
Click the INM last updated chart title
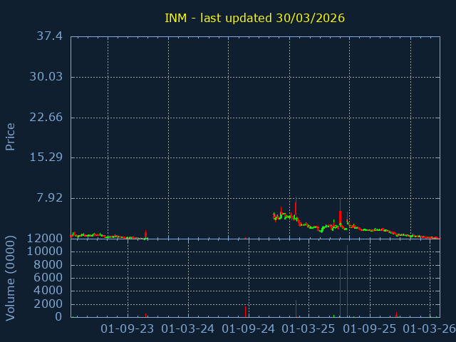point(254,18)
